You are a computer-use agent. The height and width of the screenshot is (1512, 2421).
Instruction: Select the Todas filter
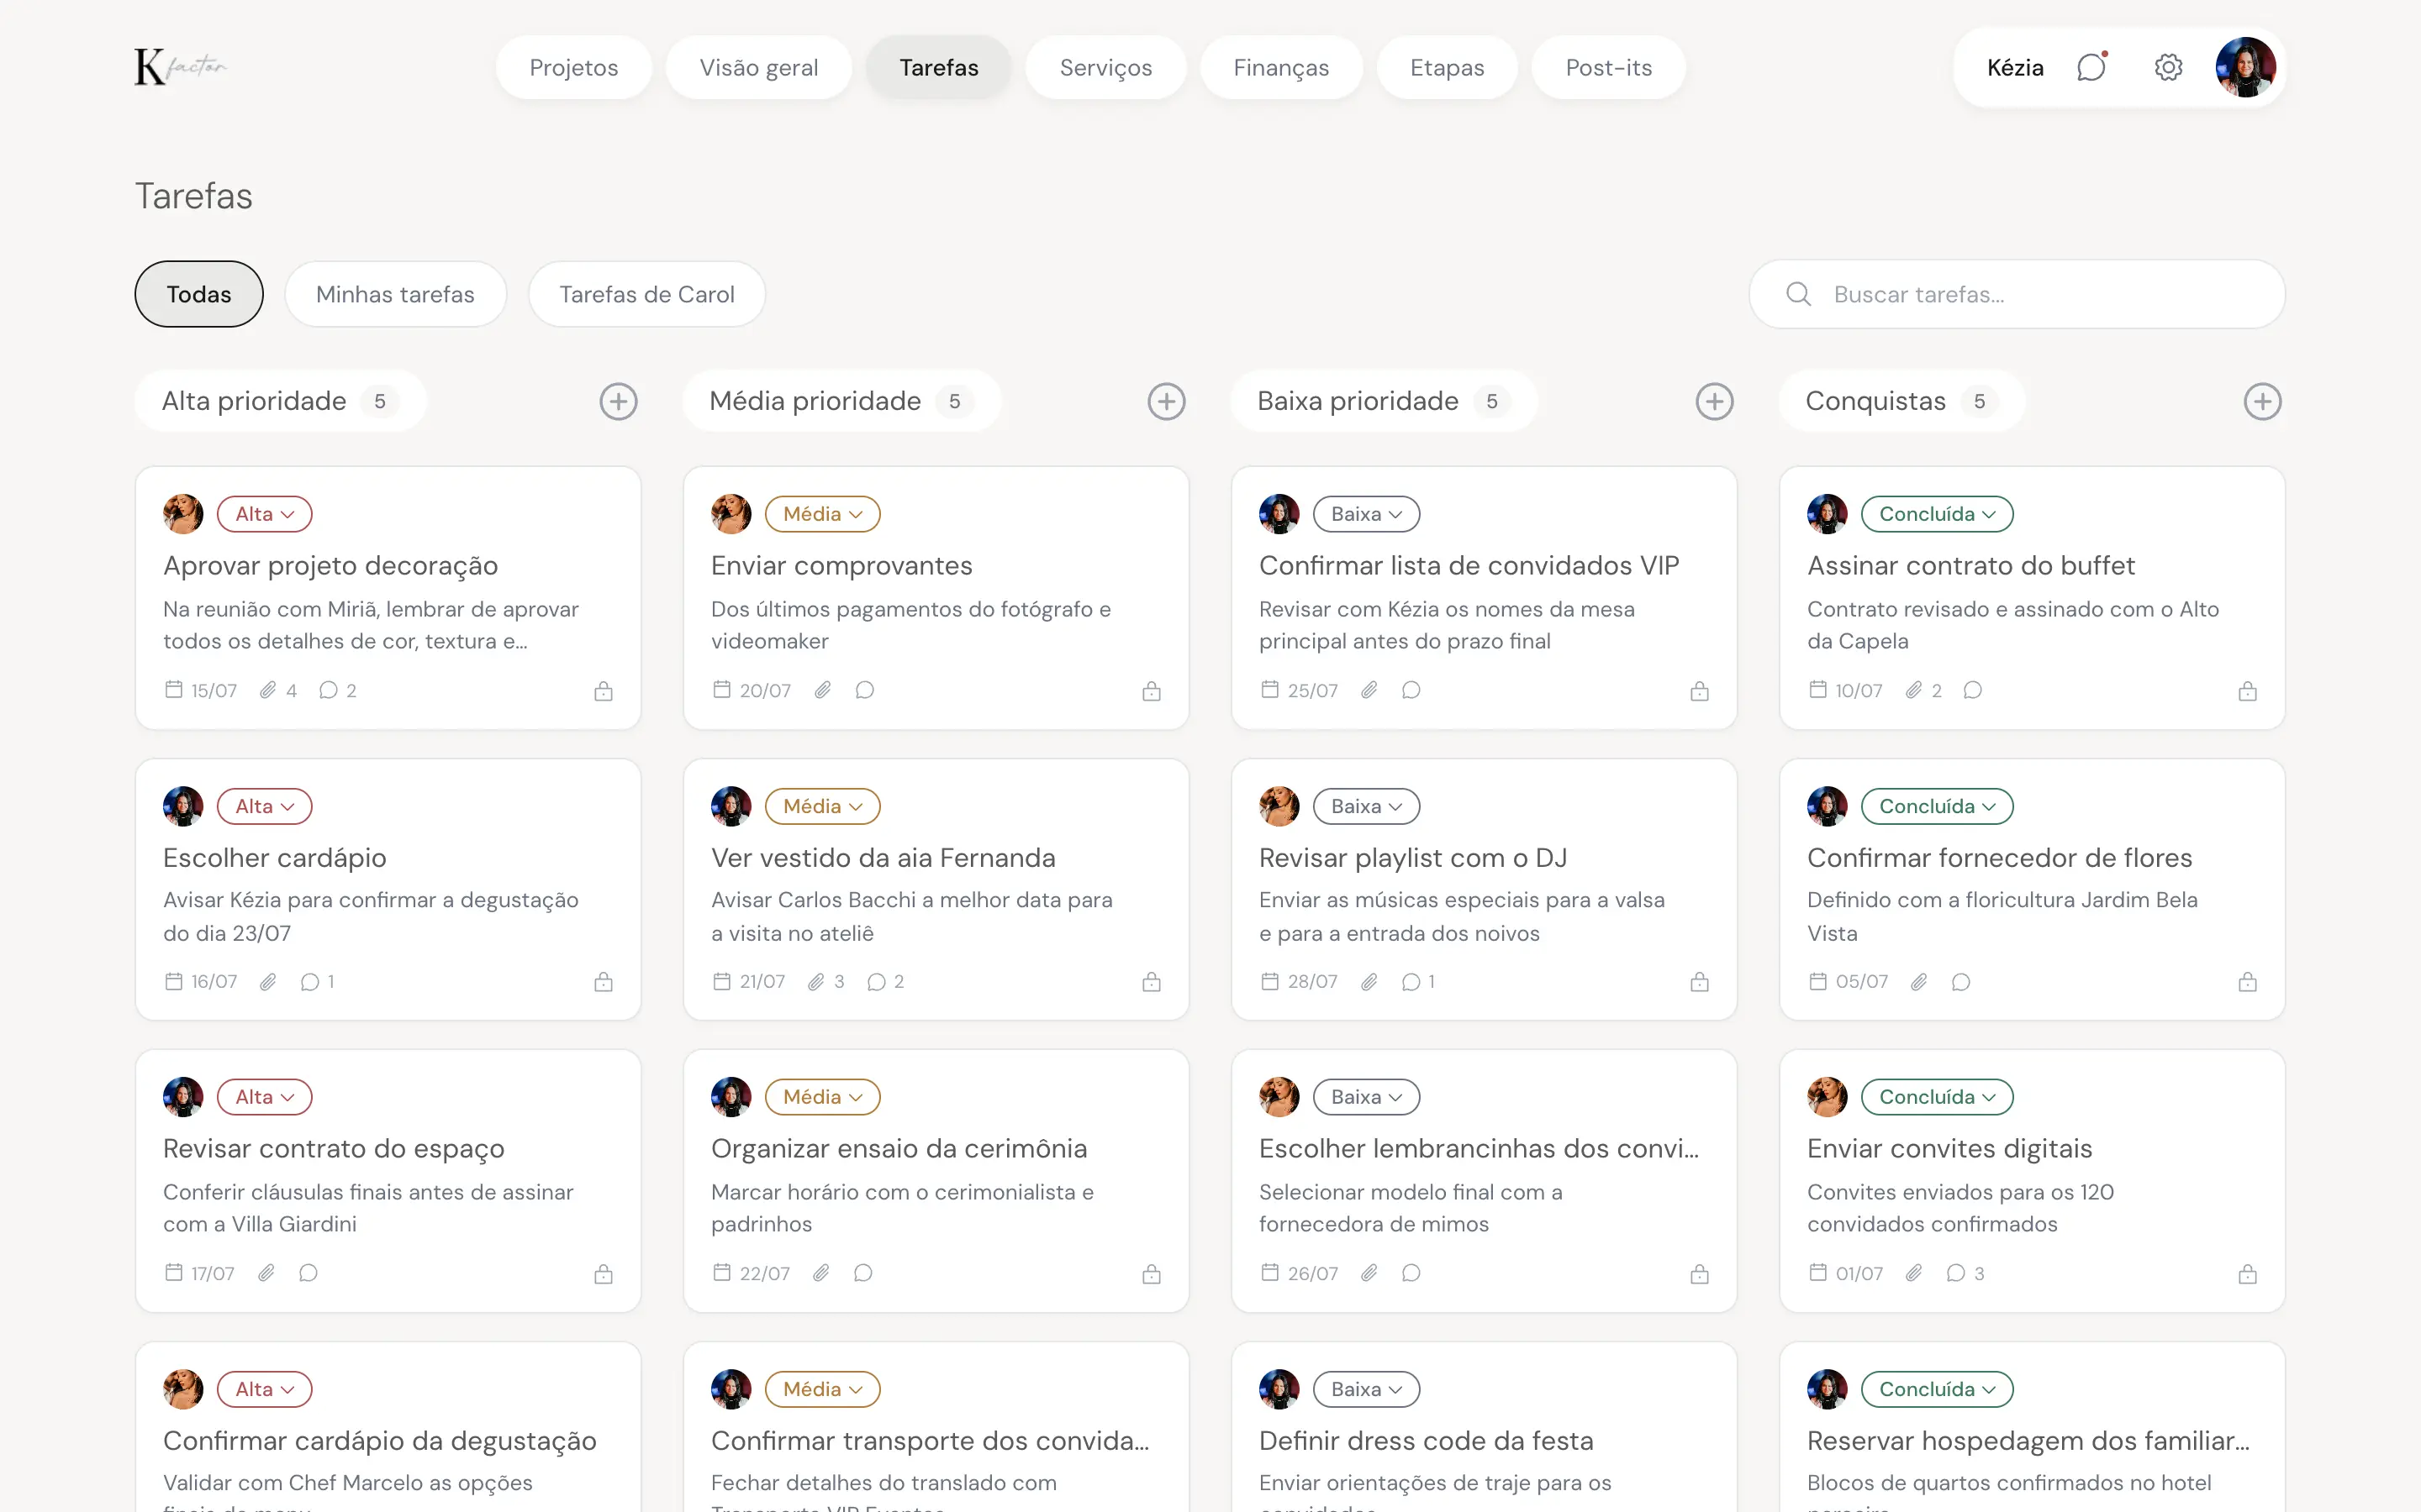tap(199, 294)
